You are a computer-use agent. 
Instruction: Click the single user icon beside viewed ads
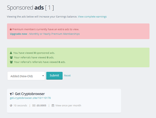click(x=11, y=53)
